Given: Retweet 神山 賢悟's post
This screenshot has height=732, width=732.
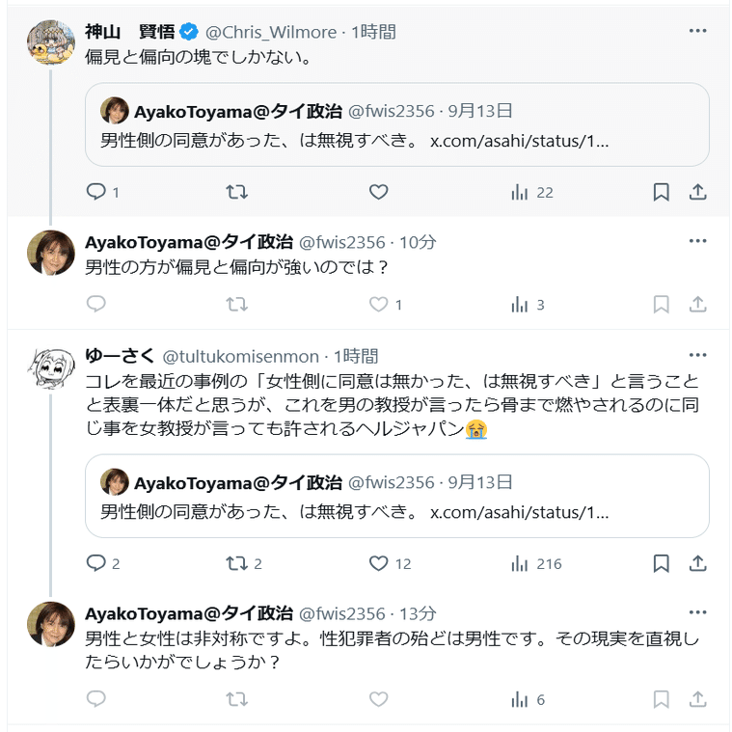Looking at the screenshot, I should 236,192.
